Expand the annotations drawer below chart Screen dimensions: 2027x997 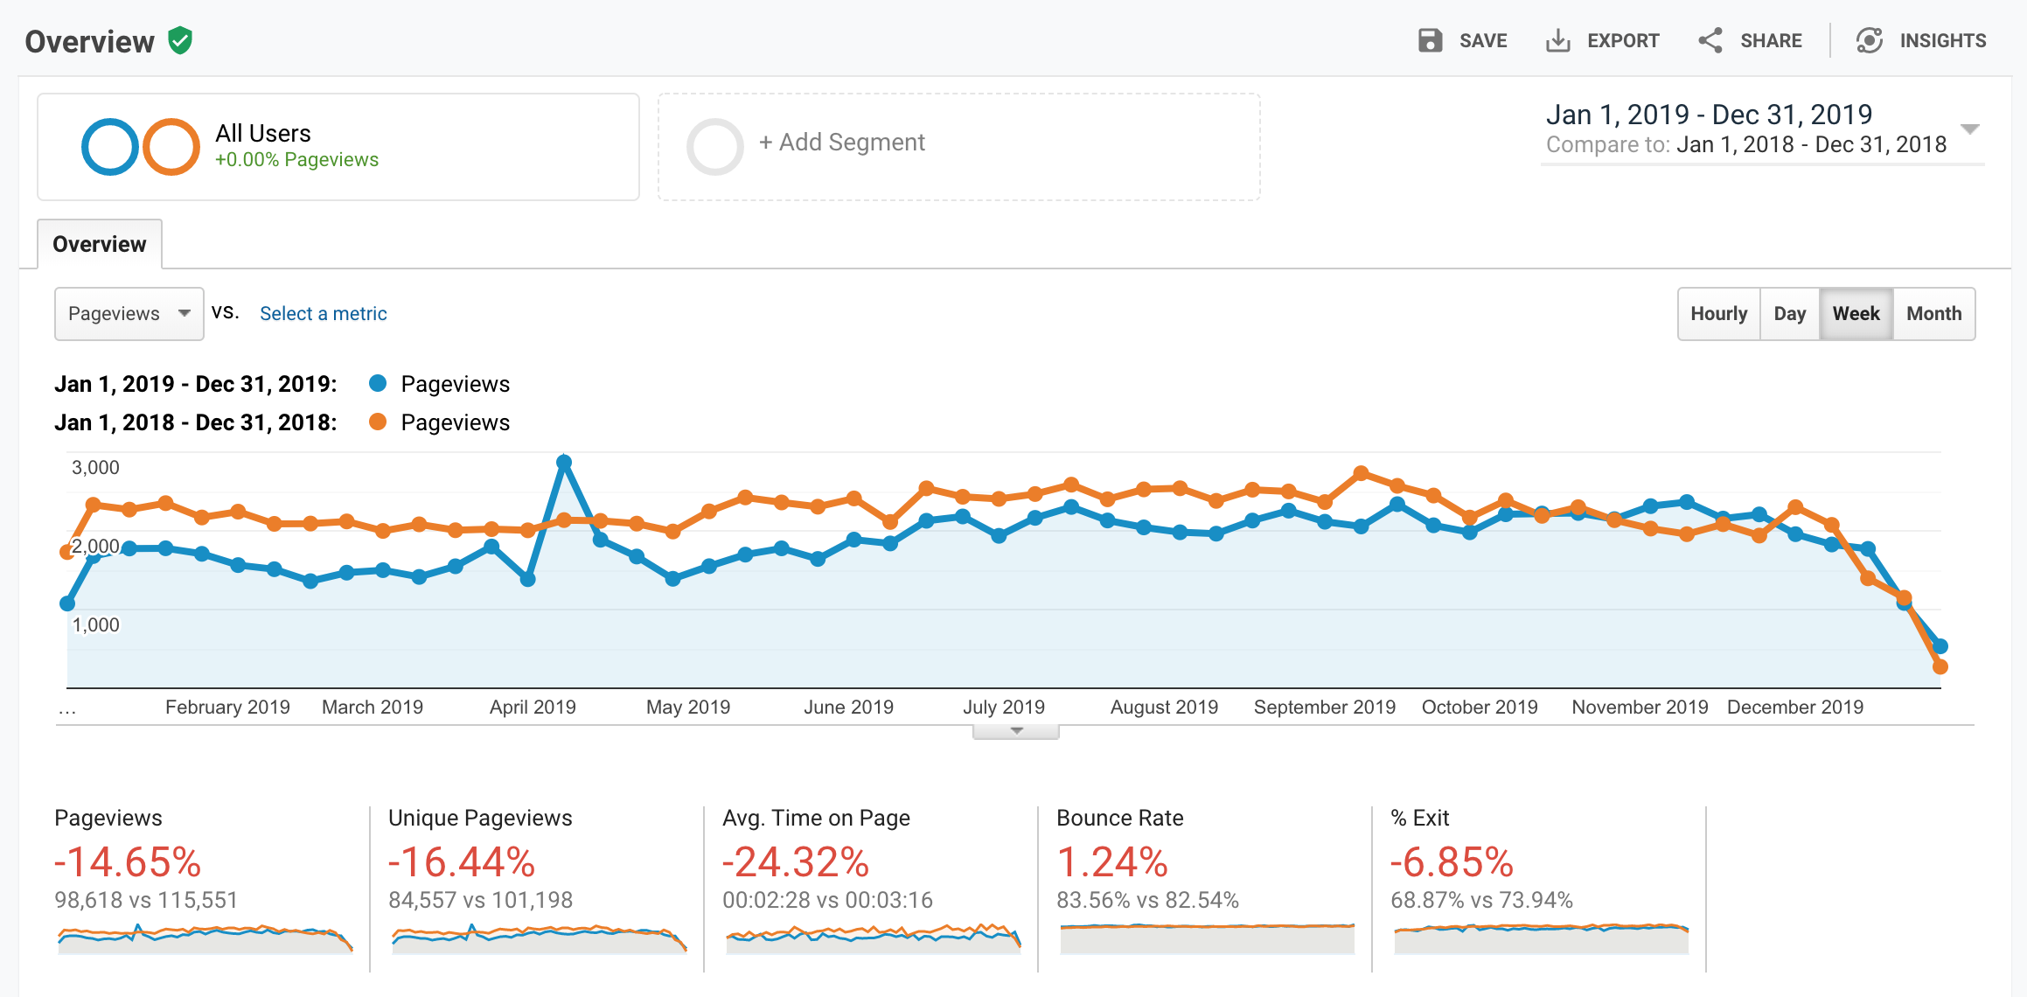coord(1016,731)
